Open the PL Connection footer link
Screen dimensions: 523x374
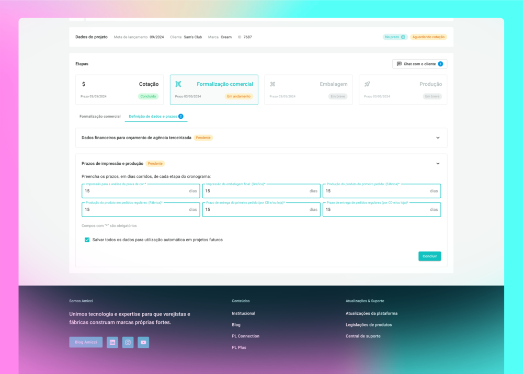pyautogui.click(x=245, y=336)
